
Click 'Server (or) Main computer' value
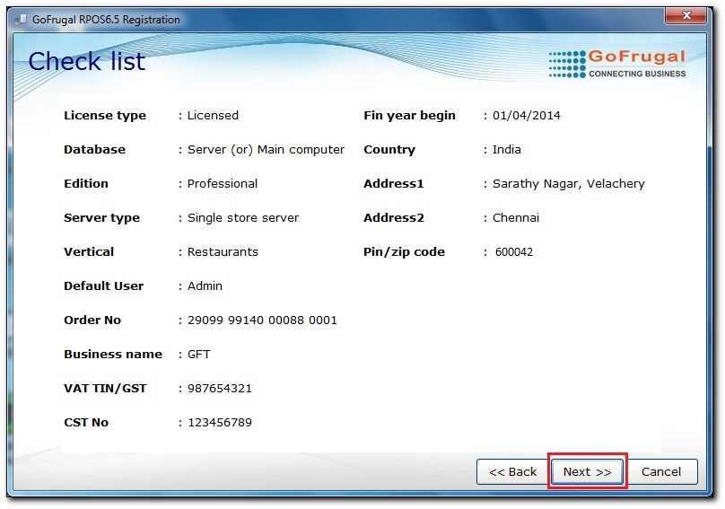tap(266, 149)
